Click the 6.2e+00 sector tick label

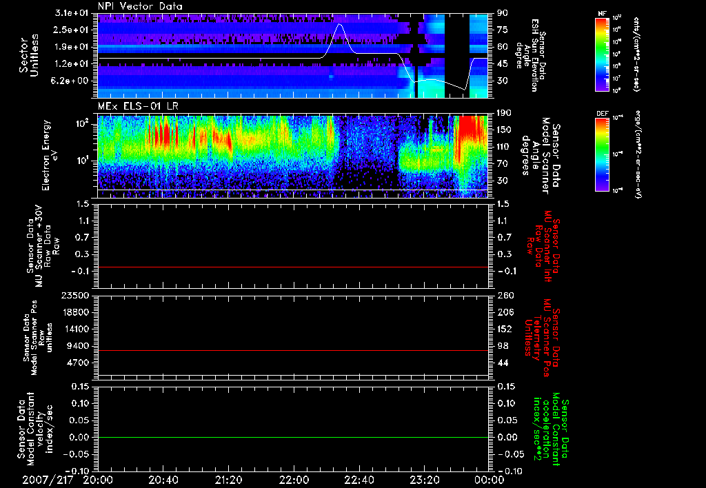(x=71, y=81)
